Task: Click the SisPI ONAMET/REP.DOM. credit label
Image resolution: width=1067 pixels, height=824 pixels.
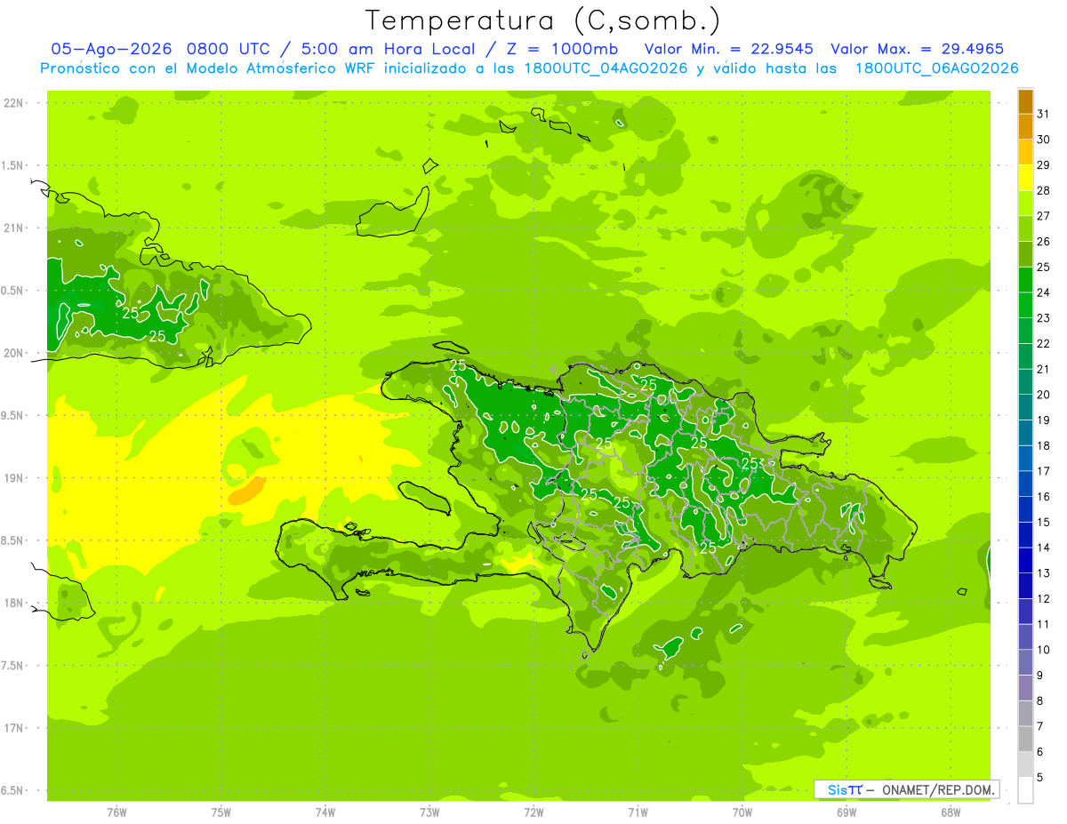Action: pyautogui.click(x=906, y=789)
